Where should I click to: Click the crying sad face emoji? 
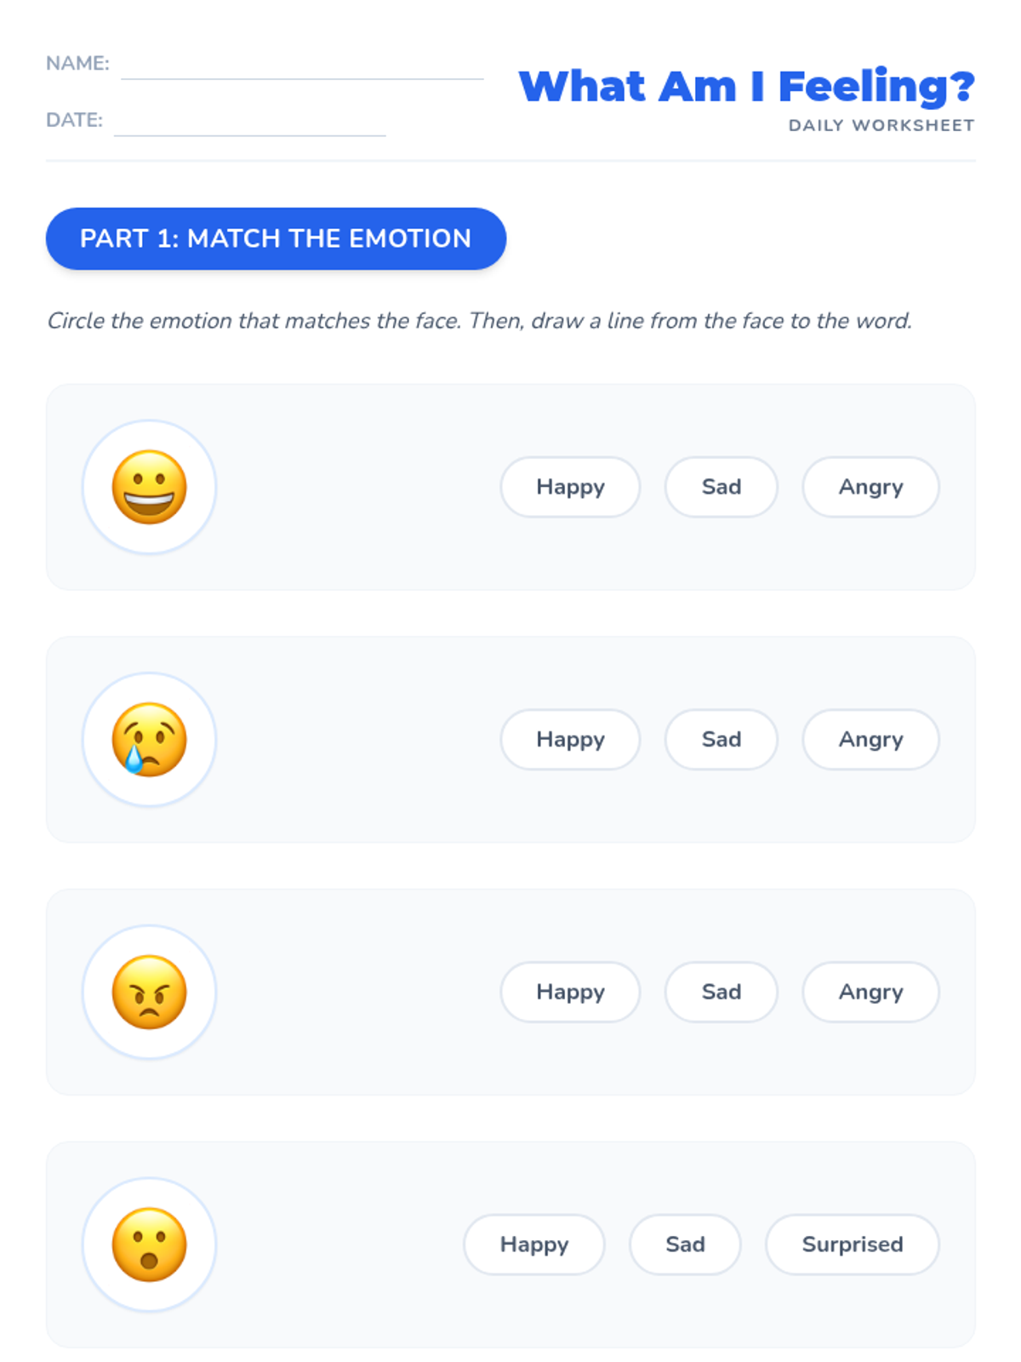pyautogui.click(x=150, y=740)
